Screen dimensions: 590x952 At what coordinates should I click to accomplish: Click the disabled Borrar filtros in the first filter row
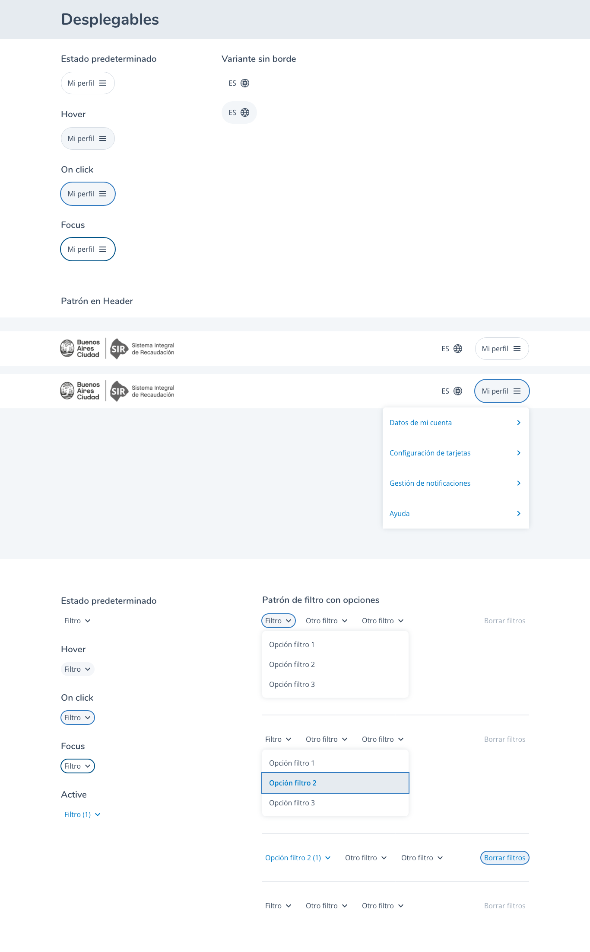504,621
